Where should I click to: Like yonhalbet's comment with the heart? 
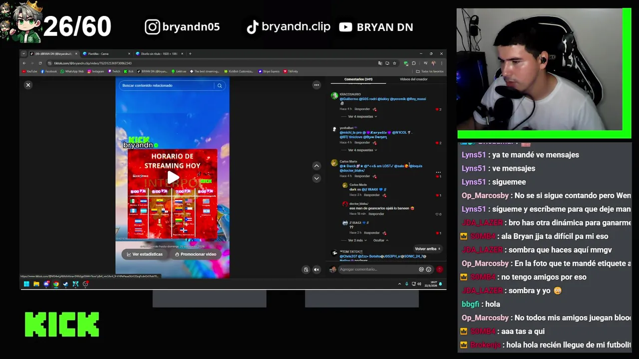(438, 143)
